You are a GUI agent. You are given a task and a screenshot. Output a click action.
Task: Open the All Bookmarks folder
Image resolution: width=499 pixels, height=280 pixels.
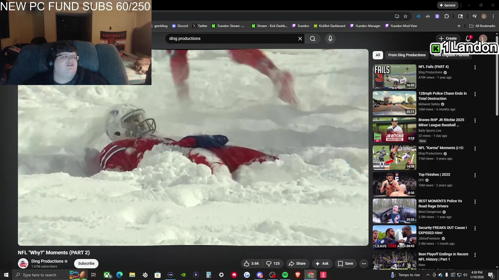(482, 26)
